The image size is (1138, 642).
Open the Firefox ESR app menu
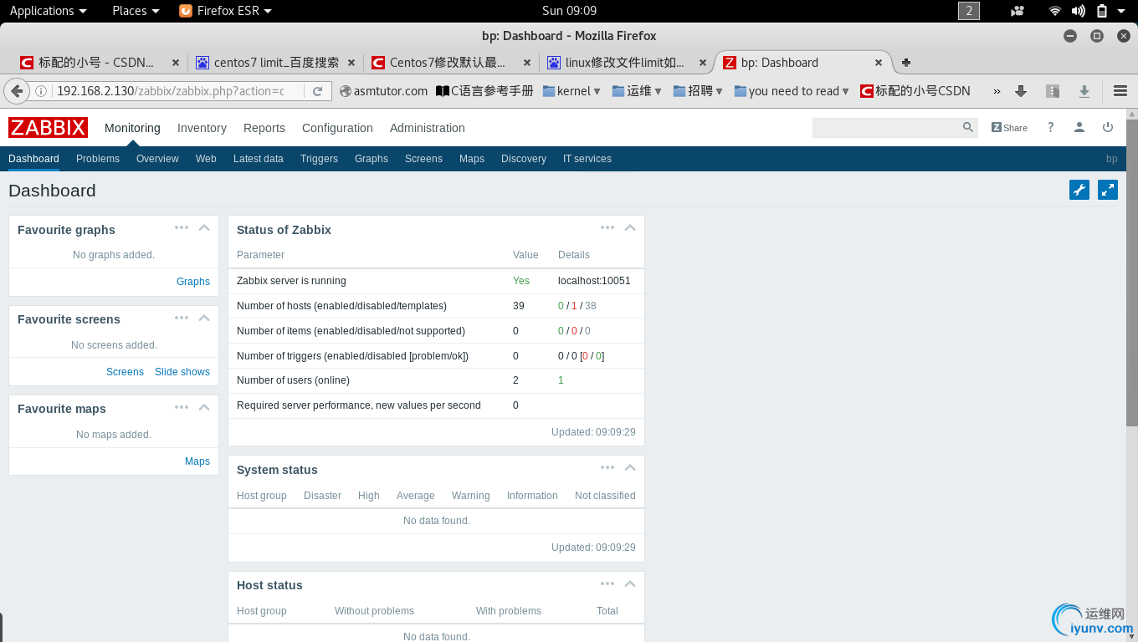[x=226, y=11]
